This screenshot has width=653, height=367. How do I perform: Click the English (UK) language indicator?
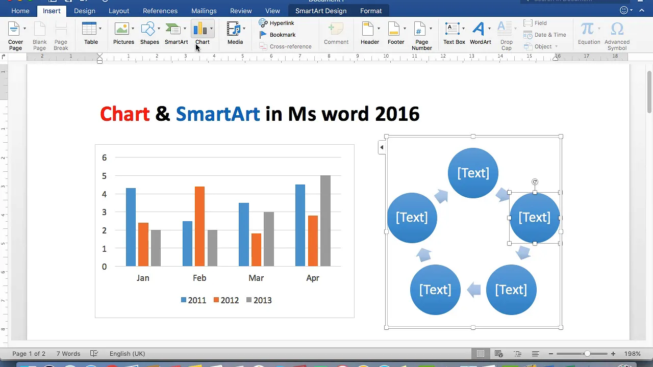128,354
